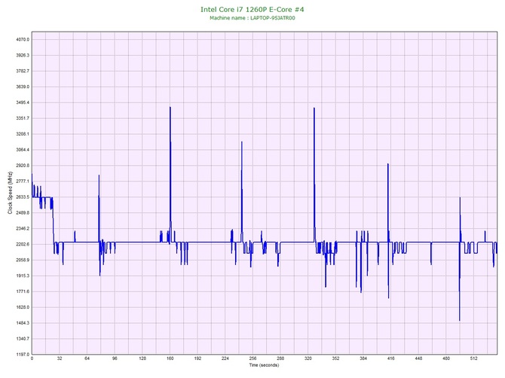Viewport: 505px width, 378px height.
Task: Click the 2920.8 y-axis value
Action: coord(23,166)
